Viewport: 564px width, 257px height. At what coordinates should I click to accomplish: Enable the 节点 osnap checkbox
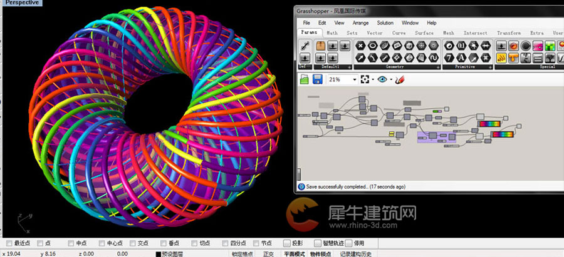(256, 243)
